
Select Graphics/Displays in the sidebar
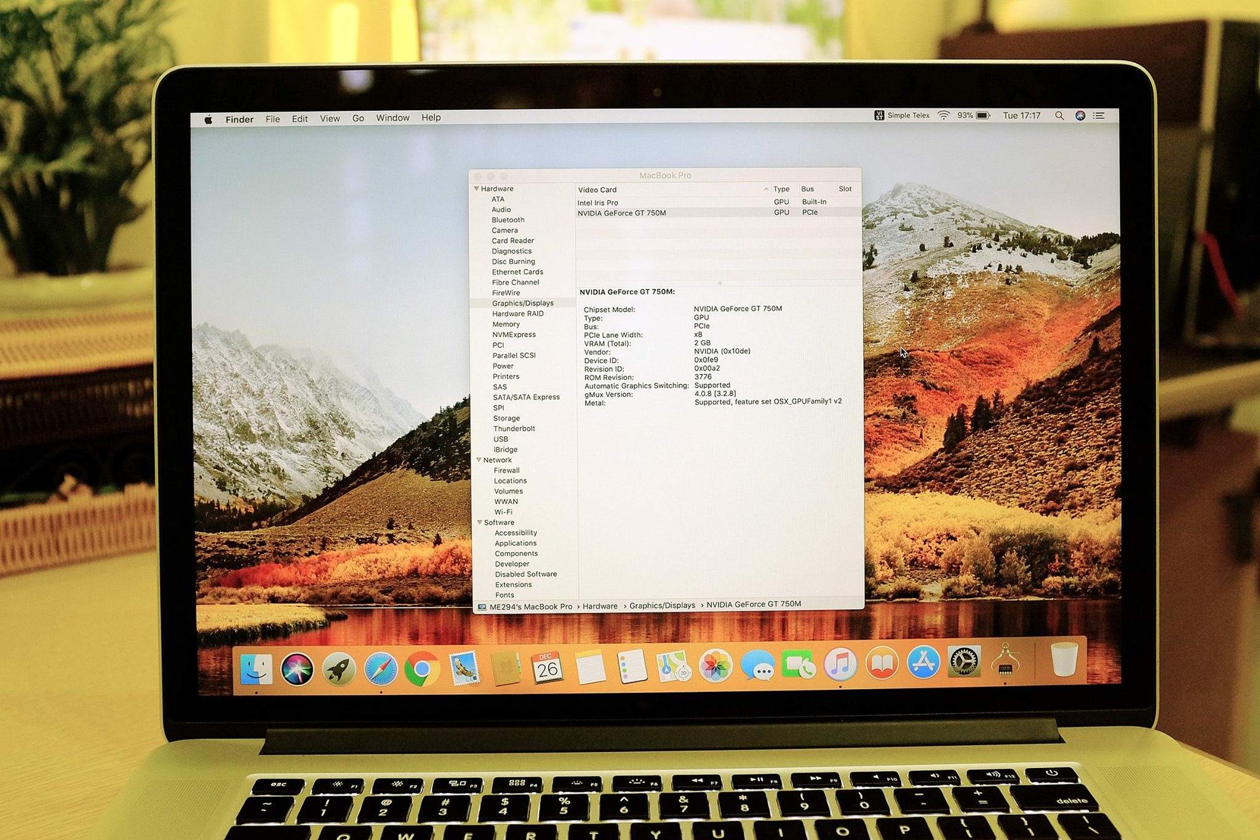point(523,303)
